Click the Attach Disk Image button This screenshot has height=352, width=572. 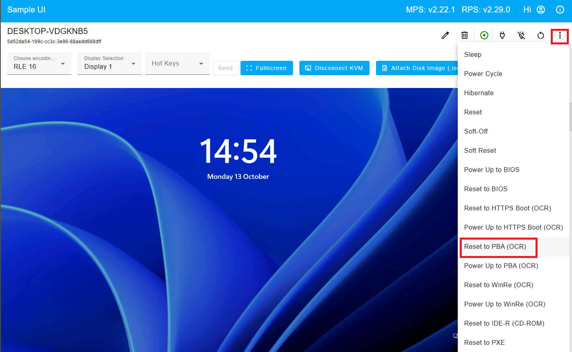[417, 68]
